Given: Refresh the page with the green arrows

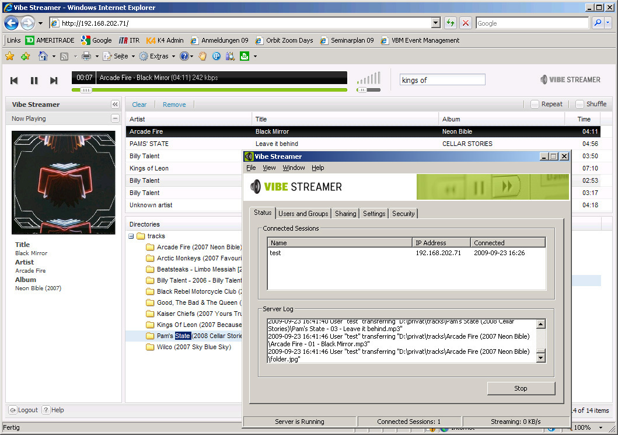Looking at the screenshot, I should 450,23.
